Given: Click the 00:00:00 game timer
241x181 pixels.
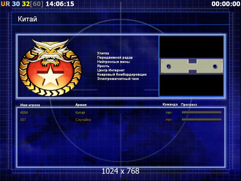Looking at the screenshot, I should click(x=226, y=4).
